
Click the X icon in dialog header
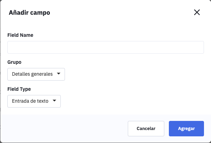click(197, 13)
